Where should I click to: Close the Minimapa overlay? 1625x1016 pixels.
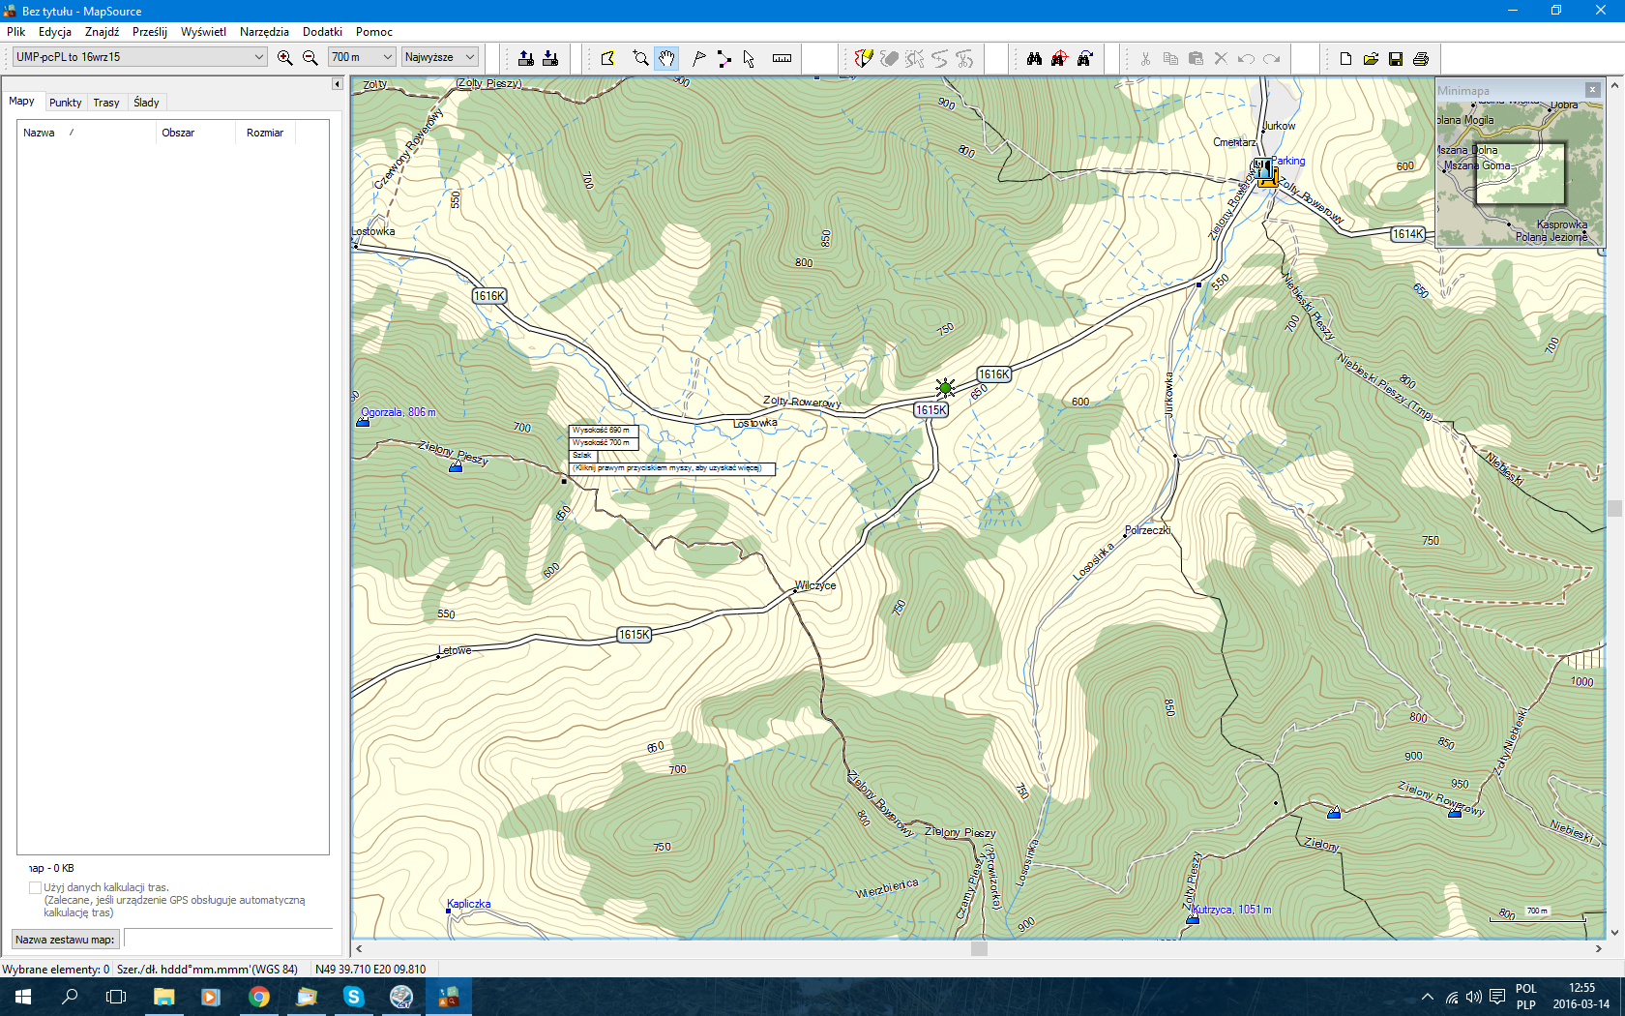(x=1592, y=90)
